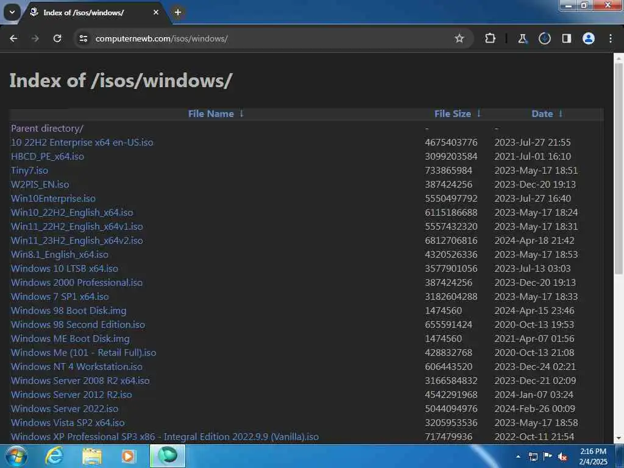
Task: Click the active browser taskbar button
Action: coord(168,456)
